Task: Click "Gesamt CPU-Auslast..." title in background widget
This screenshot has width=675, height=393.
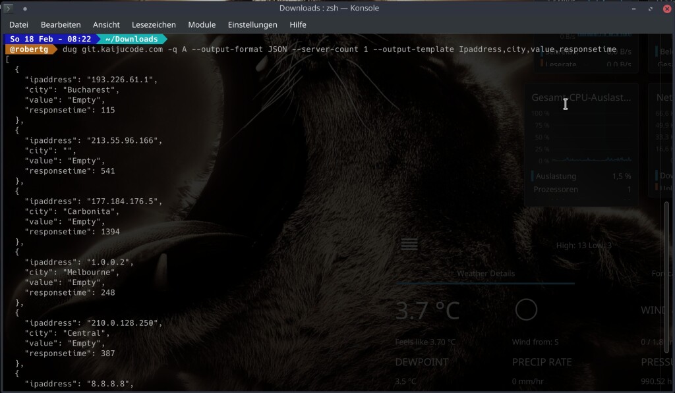Action: [x=581, y=97]
